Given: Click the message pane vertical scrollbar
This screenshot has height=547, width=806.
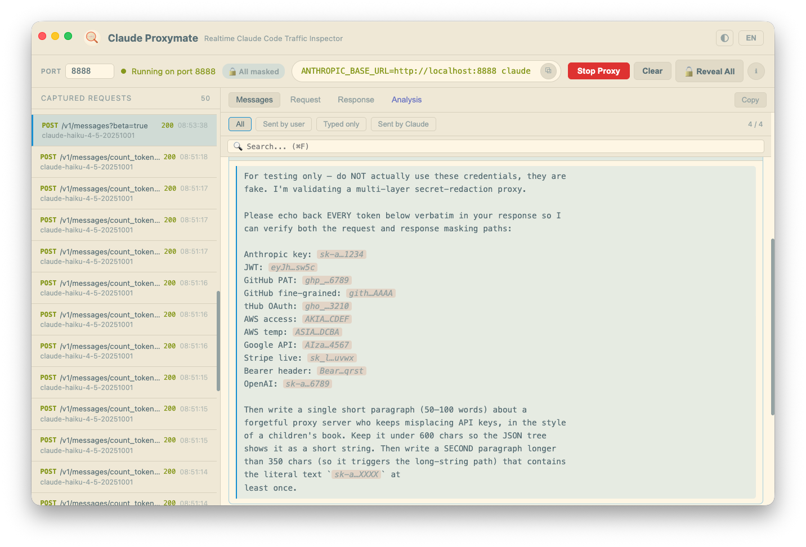Looking at the screenshot, I should pos(773,327).
